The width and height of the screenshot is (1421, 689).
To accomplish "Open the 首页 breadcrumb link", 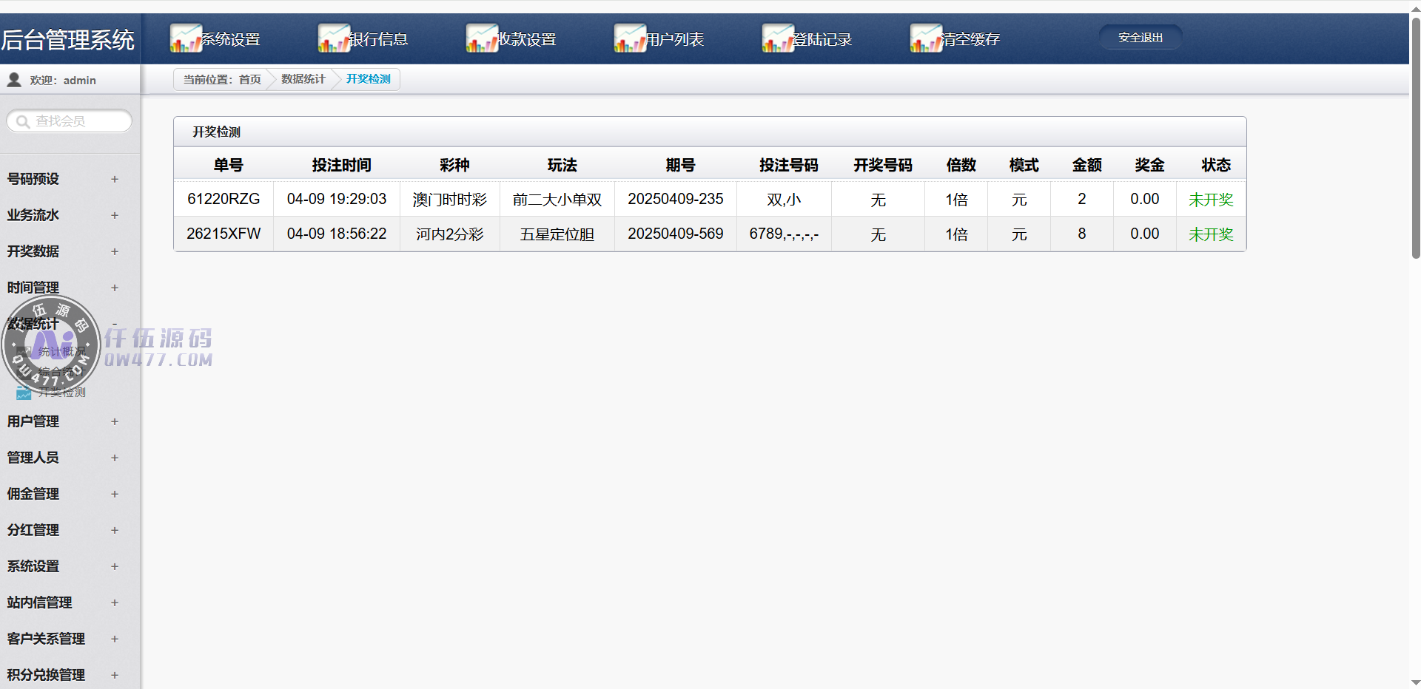I will [249, 79].
